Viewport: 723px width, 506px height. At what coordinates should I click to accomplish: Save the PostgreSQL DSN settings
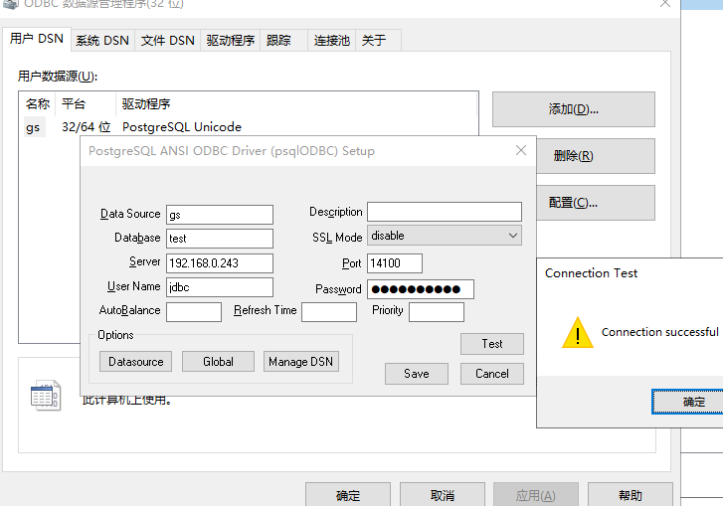[x=416, y=374]
